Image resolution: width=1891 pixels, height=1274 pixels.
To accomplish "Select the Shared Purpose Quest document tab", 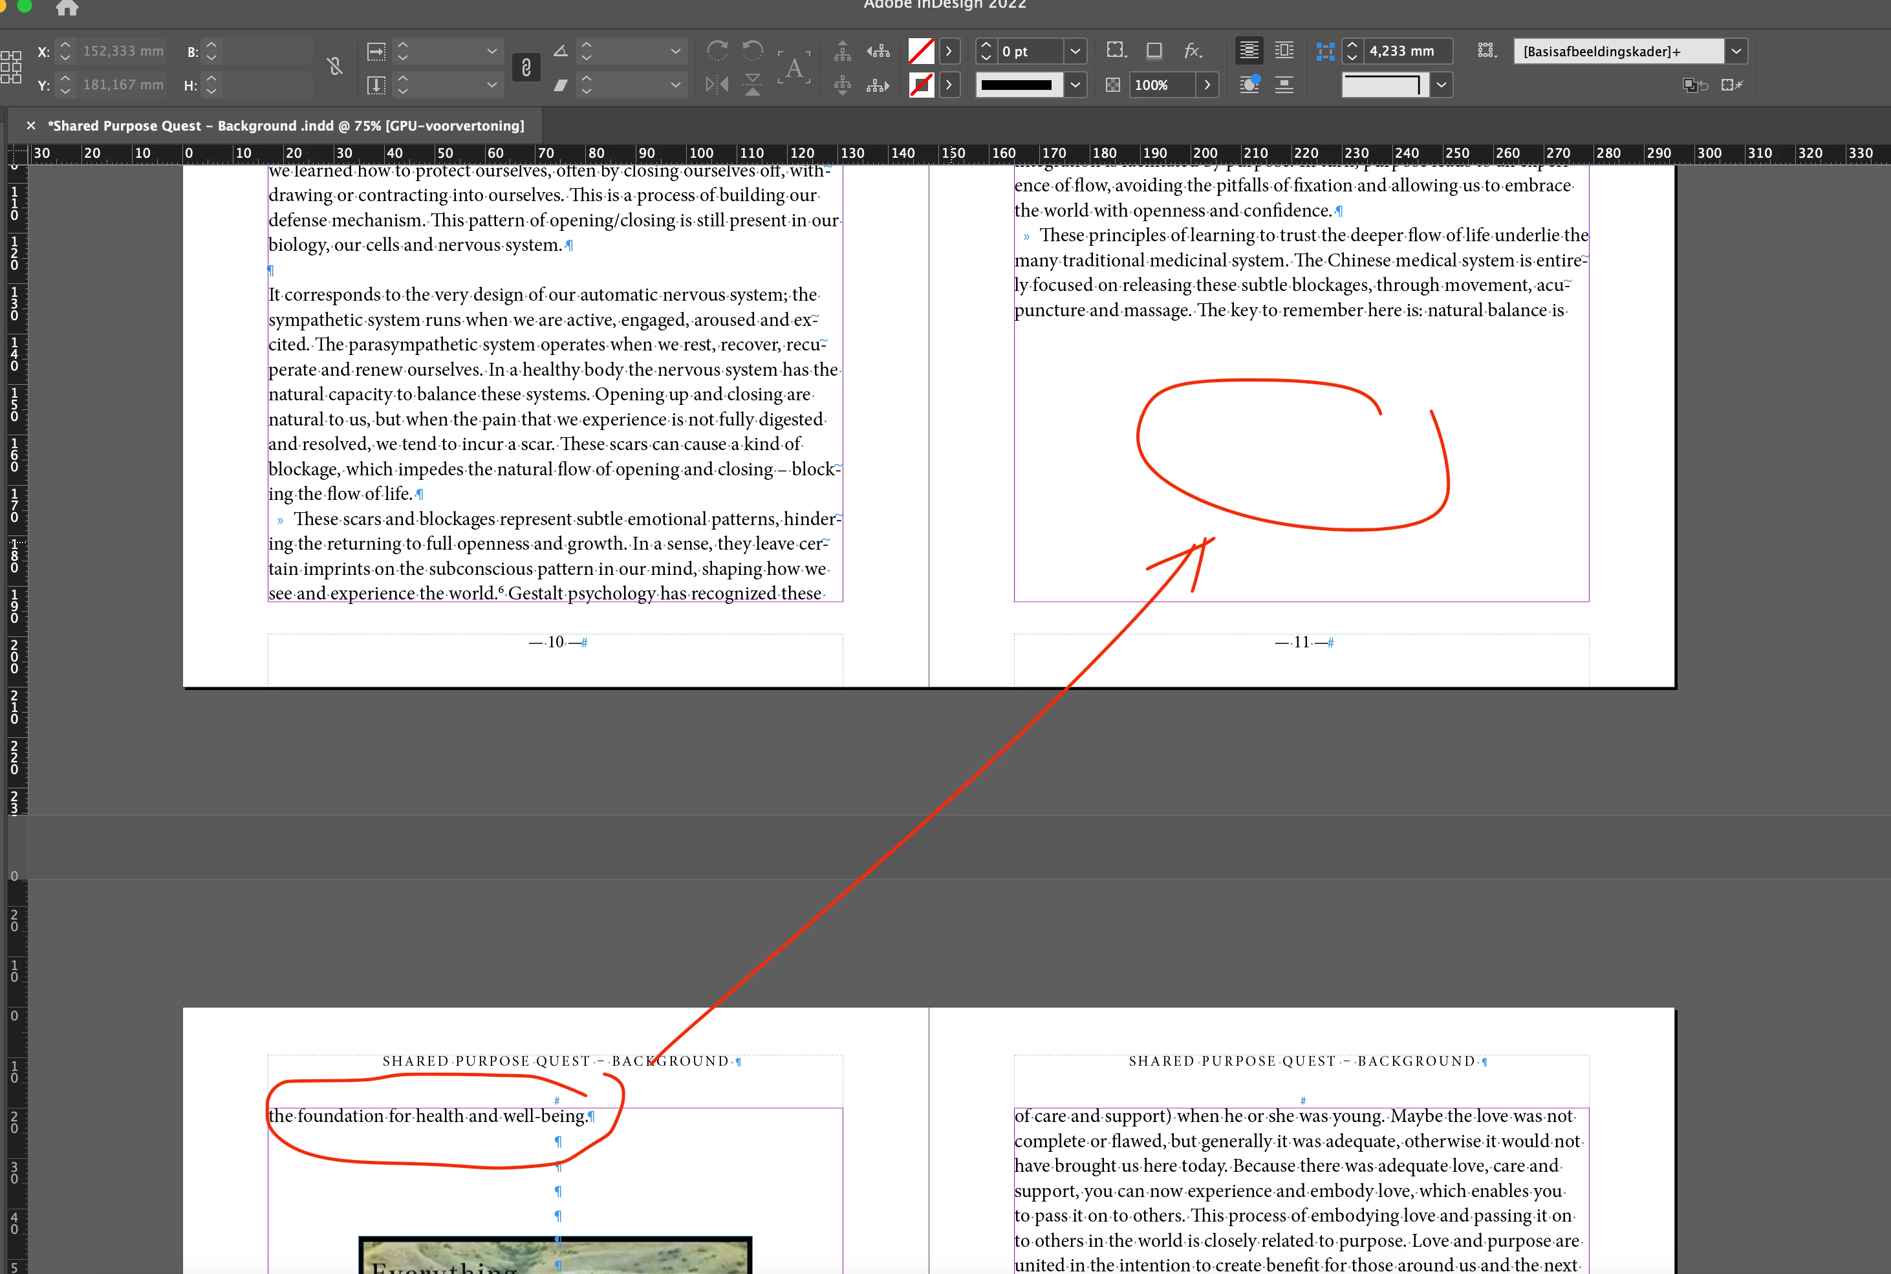I will point(285,126).
